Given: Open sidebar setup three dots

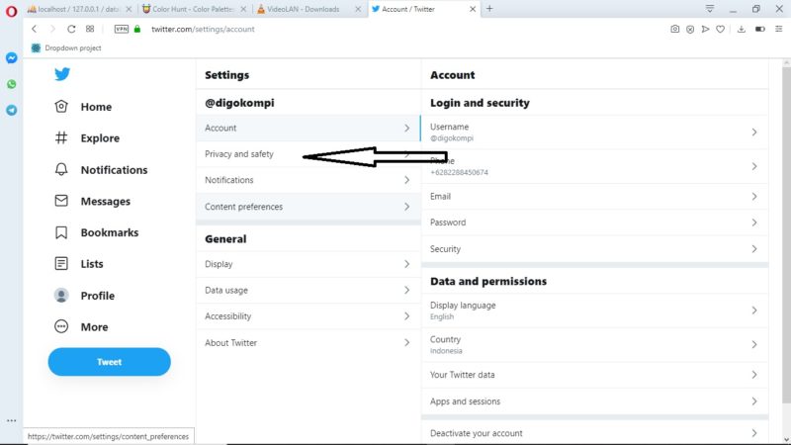Looking at the screenshot, I should pyautogui.click(x=11, y=420).
